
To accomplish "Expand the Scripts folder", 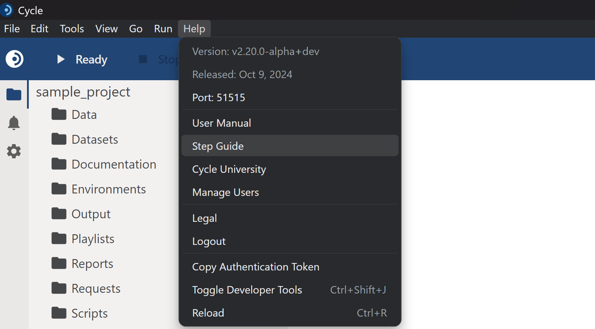I will 90,313.
